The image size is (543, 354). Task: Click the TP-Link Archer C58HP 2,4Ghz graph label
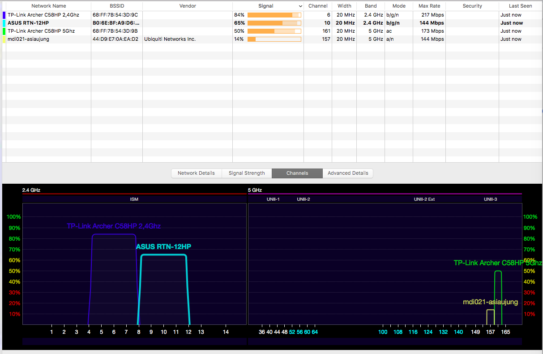[114, 226]
